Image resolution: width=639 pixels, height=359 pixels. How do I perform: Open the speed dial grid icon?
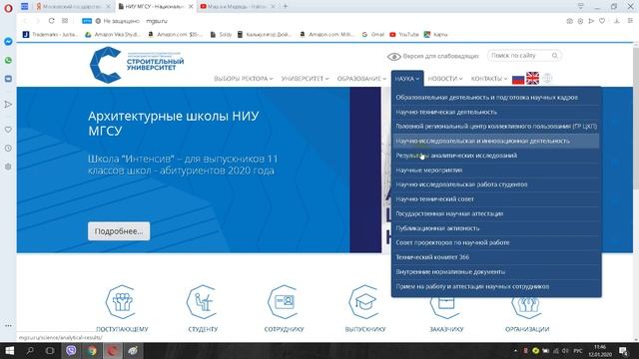click(x=65, y=21)
